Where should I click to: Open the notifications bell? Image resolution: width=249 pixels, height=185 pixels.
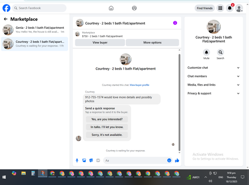pos(230,8)
